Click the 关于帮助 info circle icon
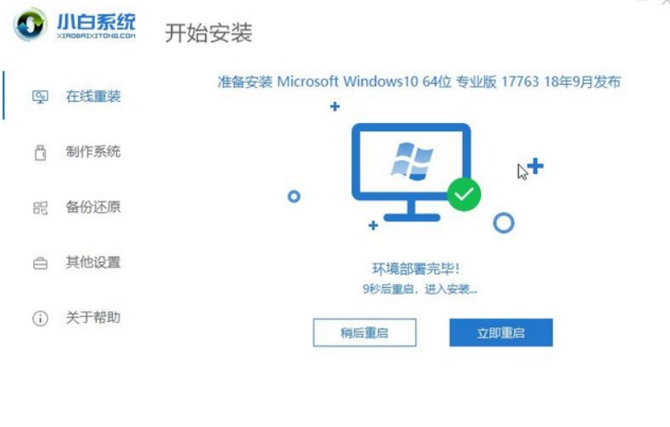 (x=40, y=319)
